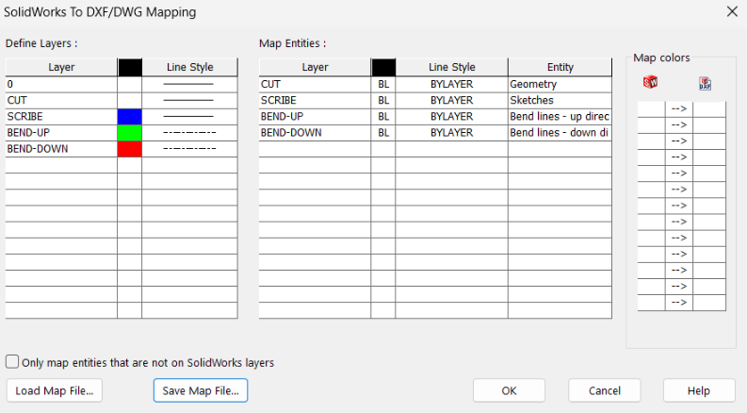Click black color header in Map Entities
Image resolution: width=747 pixels, height=413 pixels.
tap(382, 67)
